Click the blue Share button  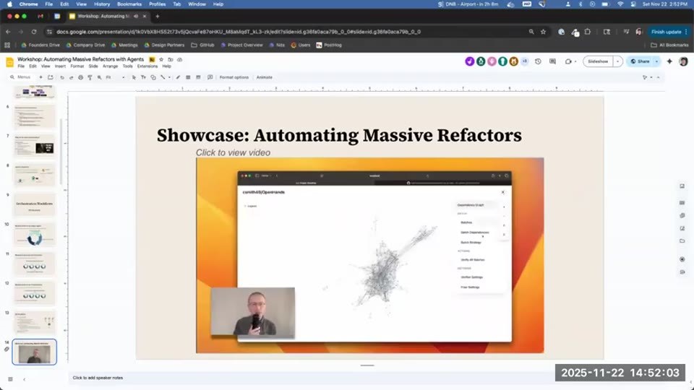[x=640, y=61]
